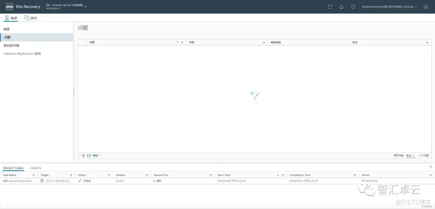
Task: Click server cell 192.168.99.42
Action: 369,181
